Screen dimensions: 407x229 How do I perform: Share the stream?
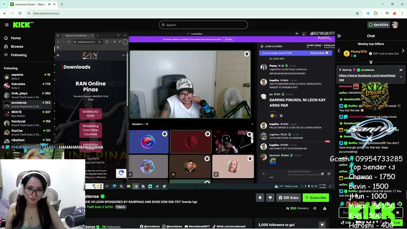(x=314, y=208)
